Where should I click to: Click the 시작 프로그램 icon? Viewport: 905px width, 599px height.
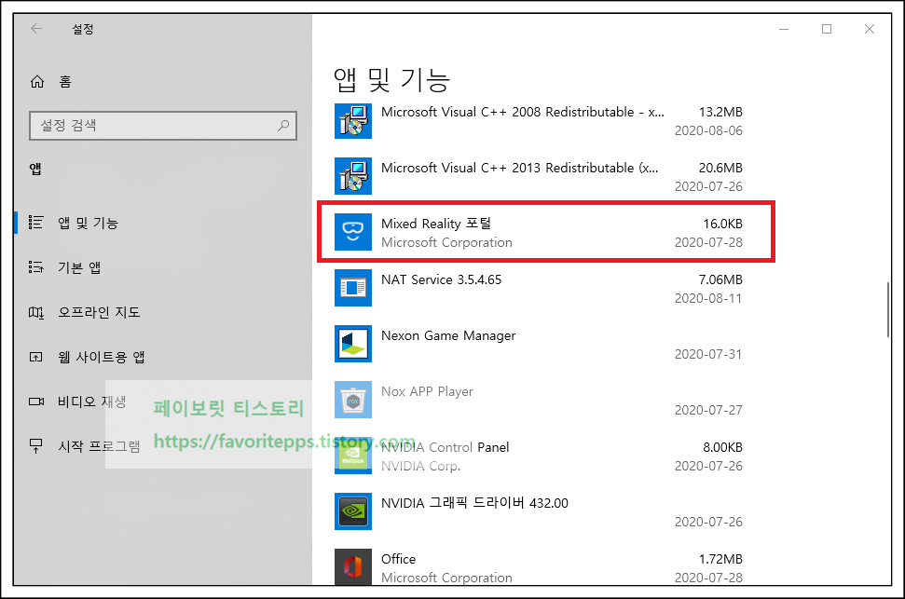(35, 446)
